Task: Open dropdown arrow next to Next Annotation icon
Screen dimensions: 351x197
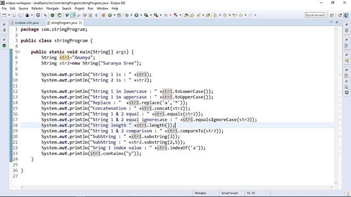Action: point(220,15)
